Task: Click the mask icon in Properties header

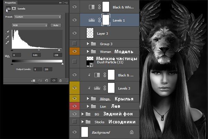Action: point(14,8)
